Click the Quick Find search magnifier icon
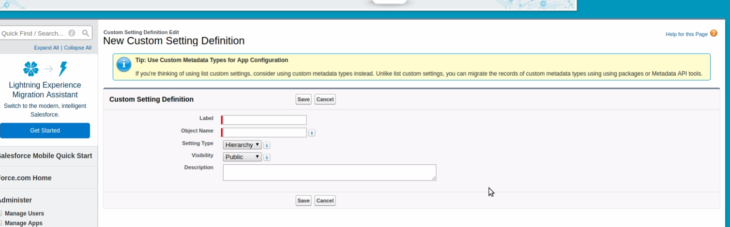Screen dimensions: 730x227 coord(85,33)
